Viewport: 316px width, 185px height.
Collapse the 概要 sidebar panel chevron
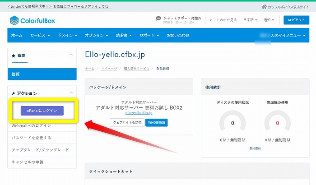point(70,55)
